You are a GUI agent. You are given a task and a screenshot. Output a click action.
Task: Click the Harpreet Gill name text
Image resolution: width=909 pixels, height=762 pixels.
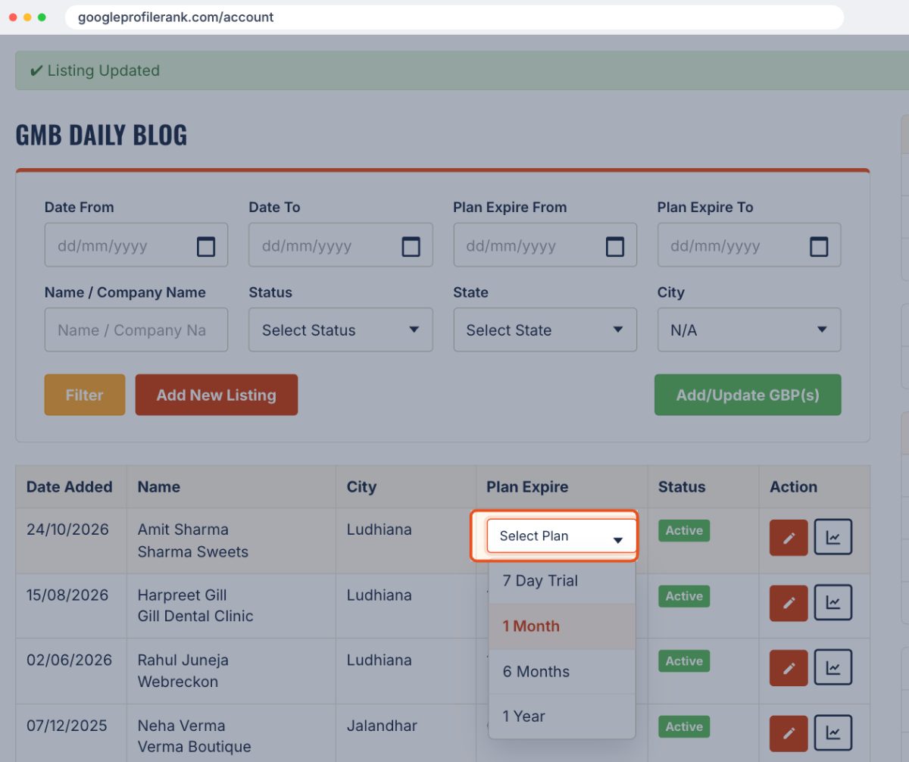(182, 595)
